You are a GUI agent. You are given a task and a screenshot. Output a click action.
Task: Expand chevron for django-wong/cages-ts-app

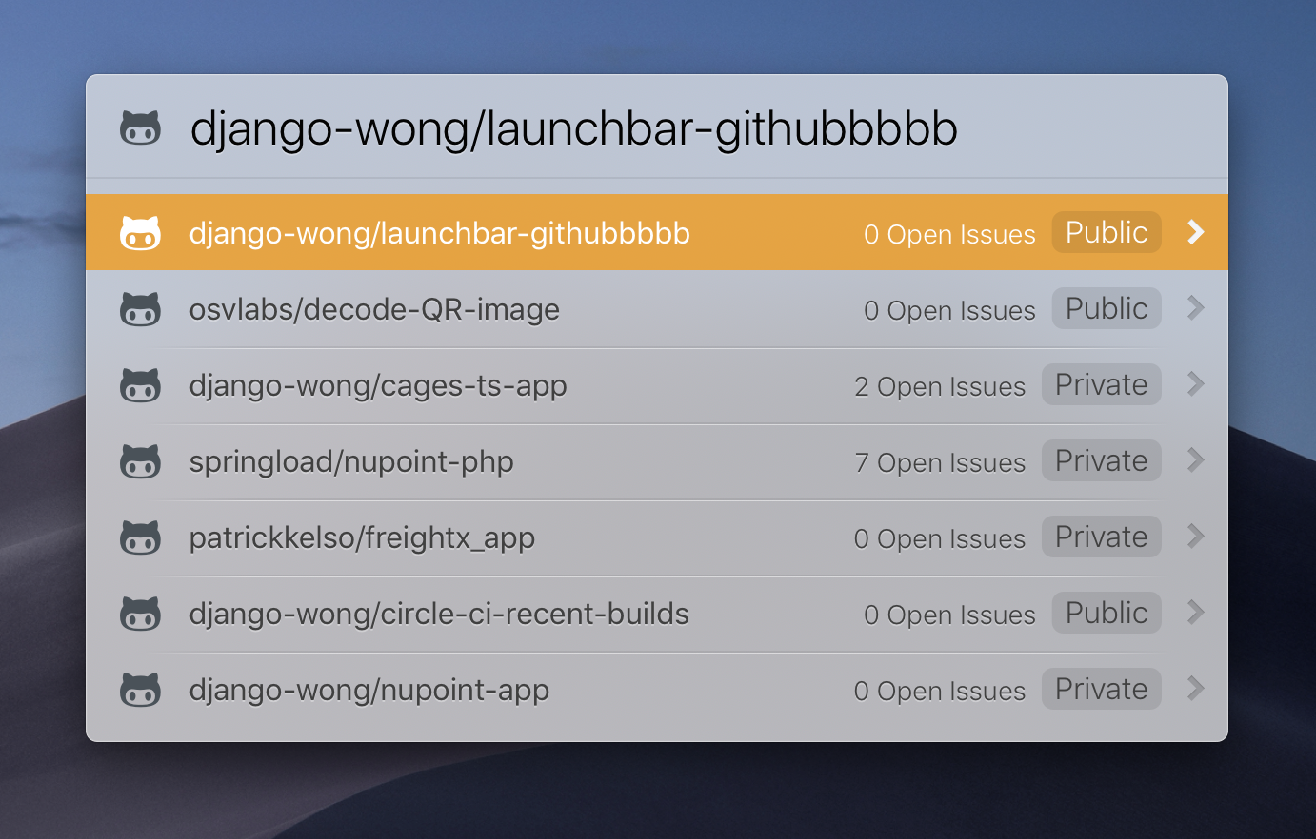(x=1196, y=384)
